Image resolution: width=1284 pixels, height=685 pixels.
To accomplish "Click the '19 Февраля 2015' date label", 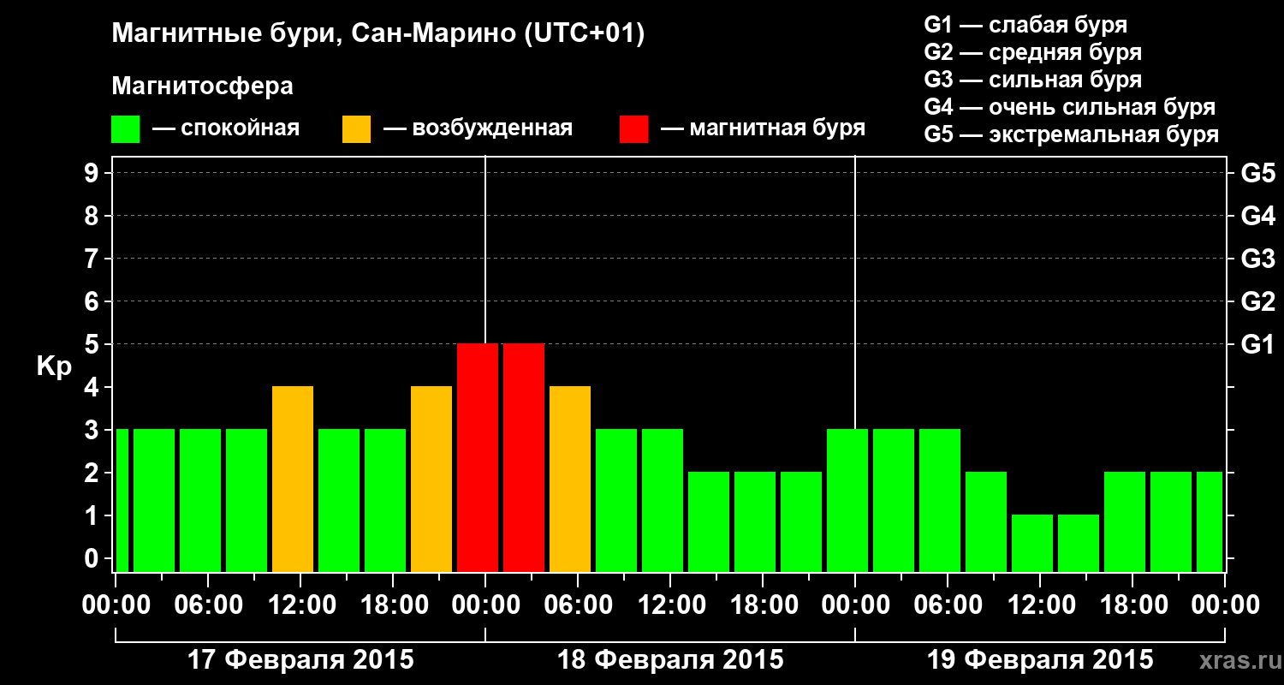I will pyautogui.click(x=1040, y=660).
